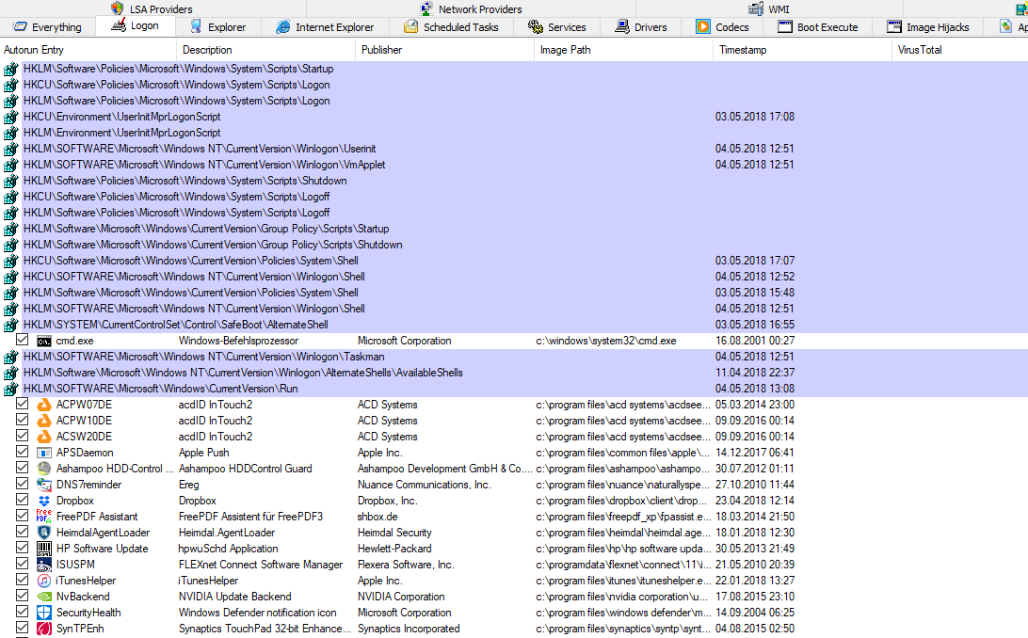The image size is (1028, 638).
Task: Click the Dropbox logo icon
Action: point(44,501)
